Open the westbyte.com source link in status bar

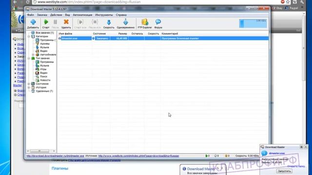pos(138,156)
